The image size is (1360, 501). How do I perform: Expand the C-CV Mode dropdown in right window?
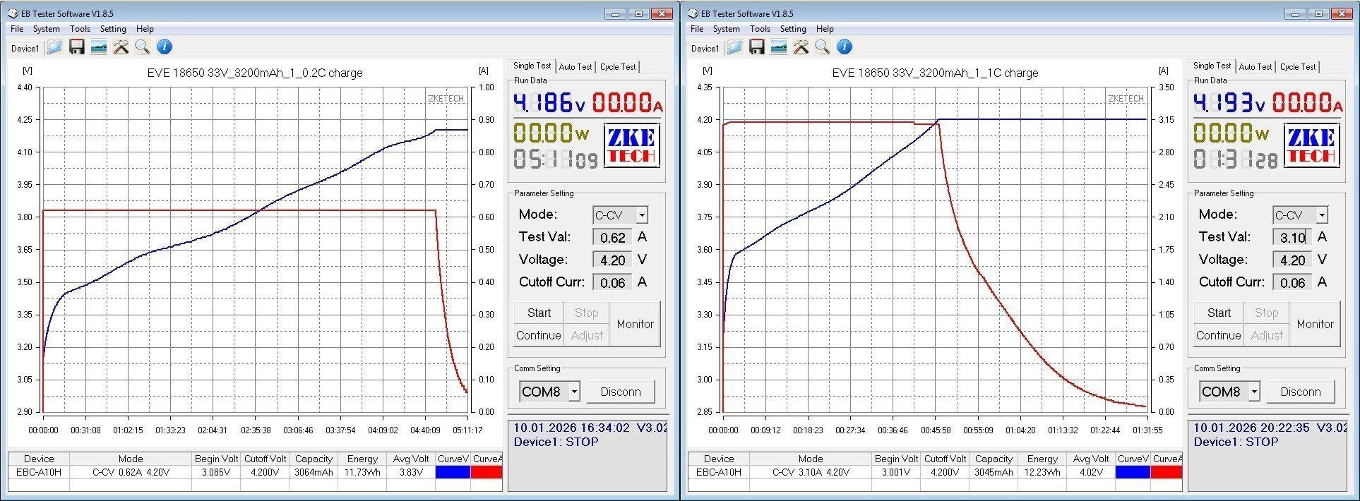[1321, 215]
